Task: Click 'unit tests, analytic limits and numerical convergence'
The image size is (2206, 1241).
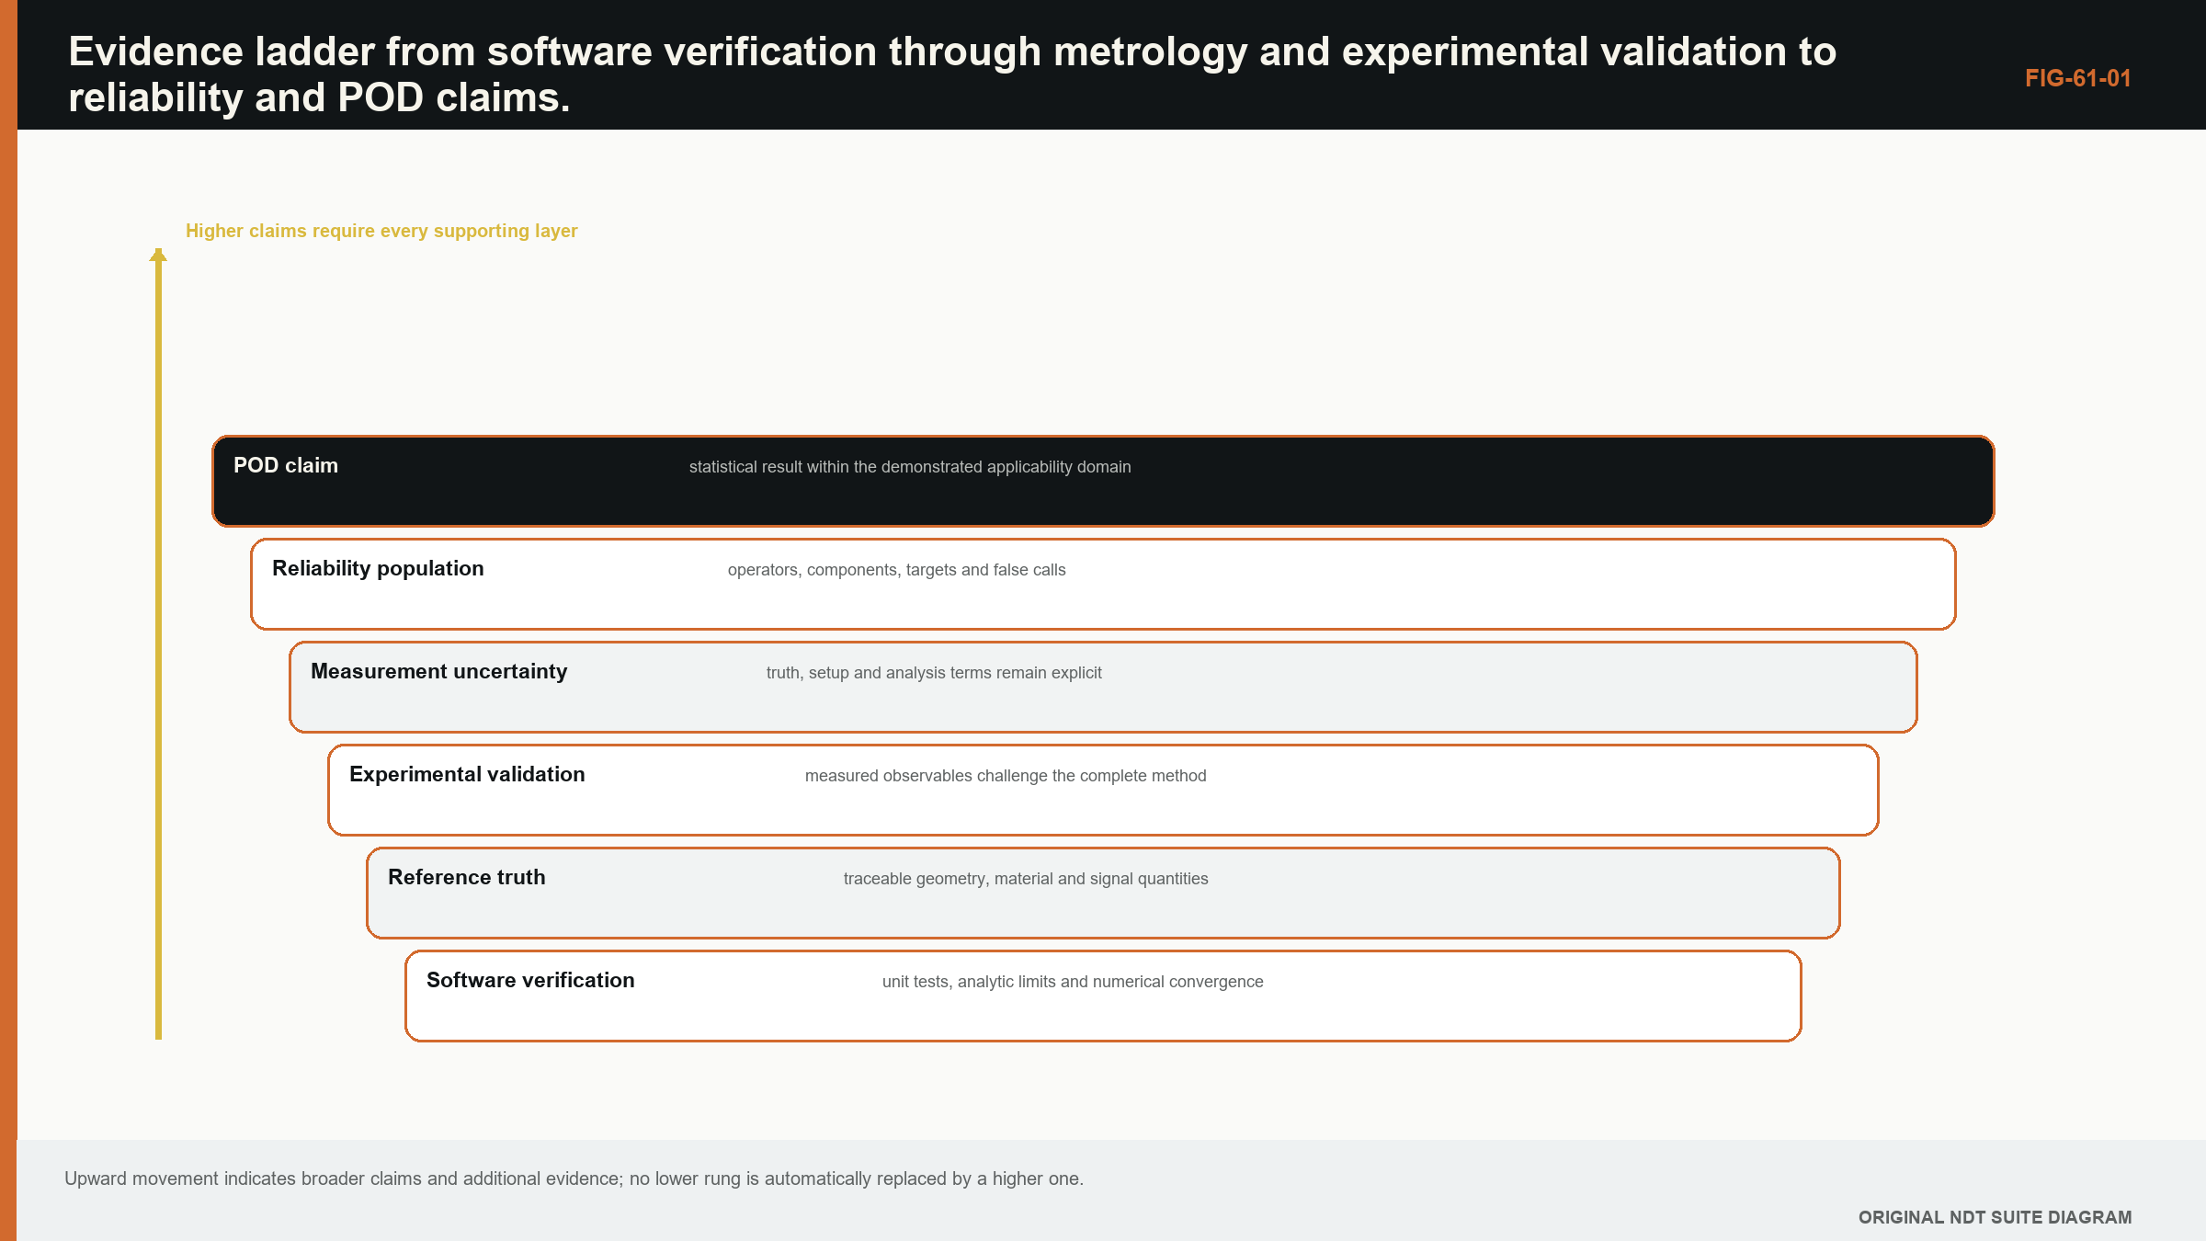Action: [x=1073, y=982]
